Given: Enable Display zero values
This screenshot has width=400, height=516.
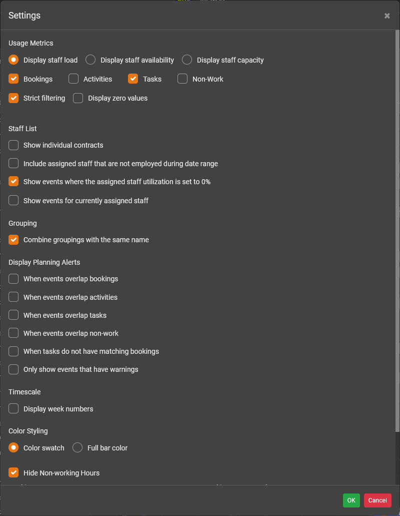Looking at the screenshot, I should coord(78,98).
